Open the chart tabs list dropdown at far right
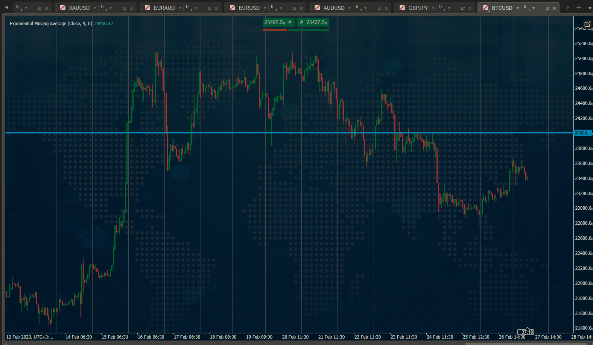Viewport: 593px width, 345px height. (589, 8)
